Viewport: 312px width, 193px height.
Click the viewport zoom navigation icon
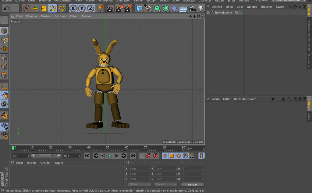click(x=194, y=16)
